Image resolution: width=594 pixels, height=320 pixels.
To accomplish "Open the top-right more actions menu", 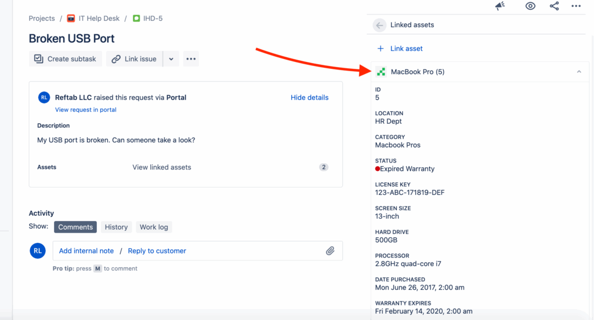I will coord(576,6).
